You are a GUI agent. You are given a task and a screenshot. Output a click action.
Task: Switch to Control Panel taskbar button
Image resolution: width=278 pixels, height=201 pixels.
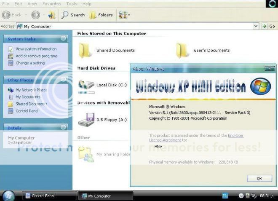point(50,196)
